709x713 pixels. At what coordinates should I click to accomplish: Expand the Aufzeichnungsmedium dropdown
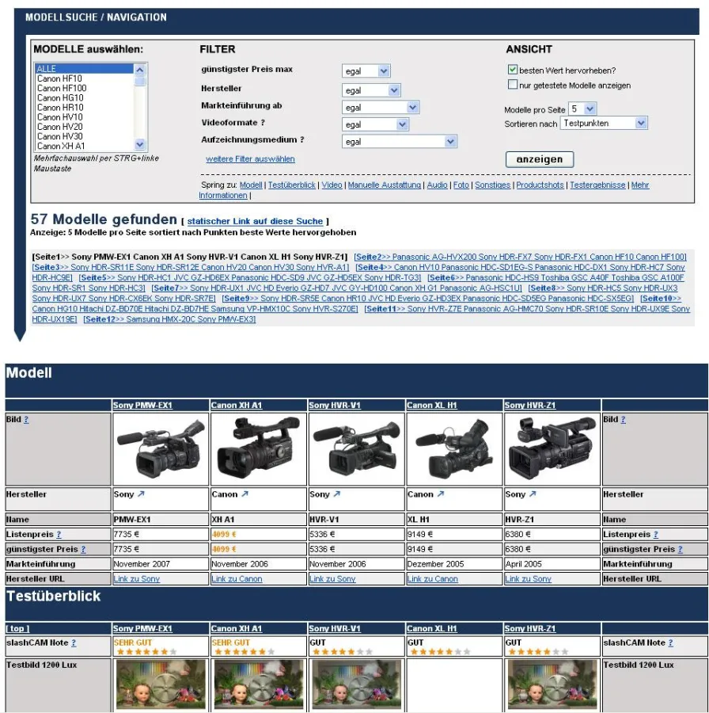400,142
